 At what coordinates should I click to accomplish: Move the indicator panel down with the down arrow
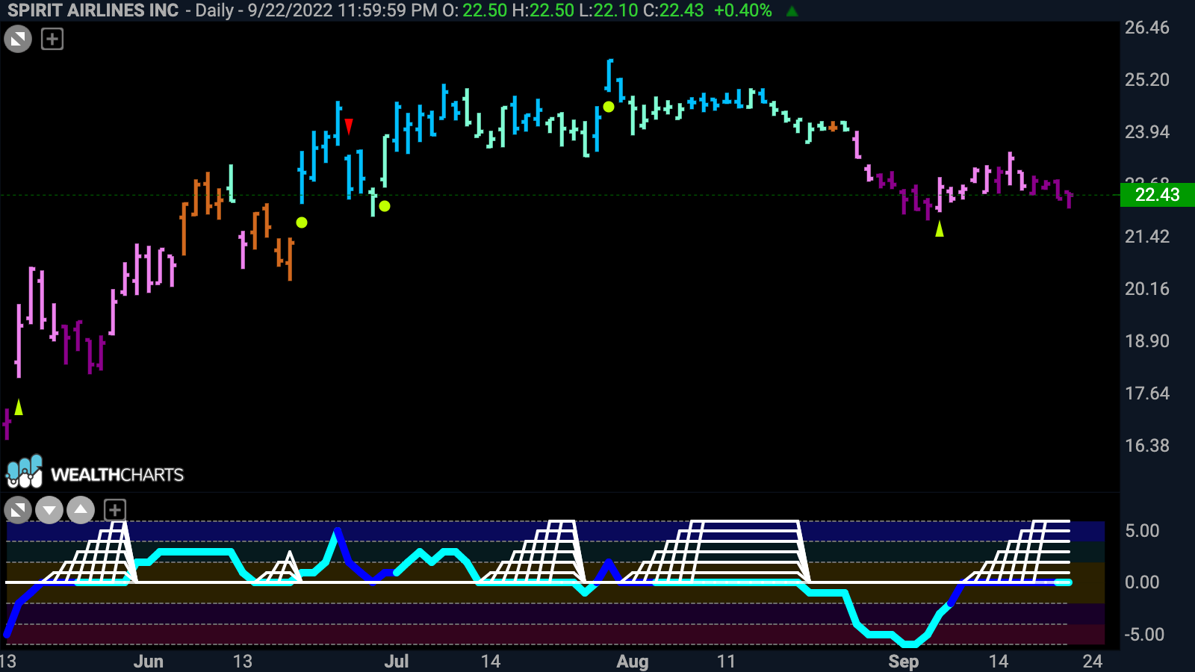[x=49, y=511]
